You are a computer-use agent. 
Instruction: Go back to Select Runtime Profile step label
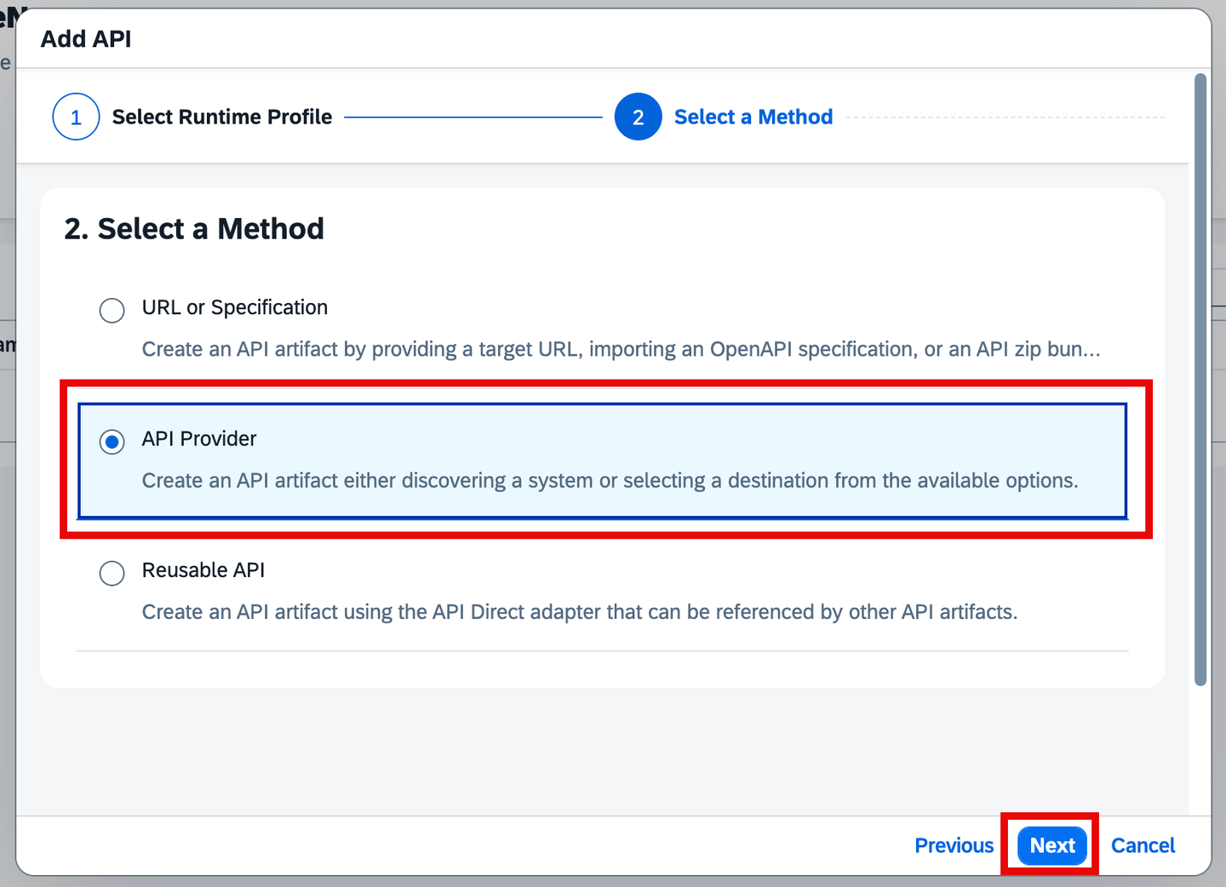point(222,117)
